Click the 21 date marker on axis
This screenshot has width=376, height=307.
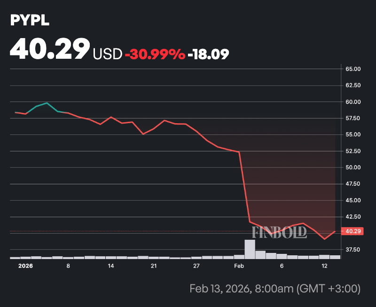point(154,266)
